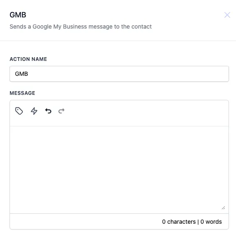This screenshot has height=249, width=236.
Task: Click the message editor footer bar
Action: (119, 222)
